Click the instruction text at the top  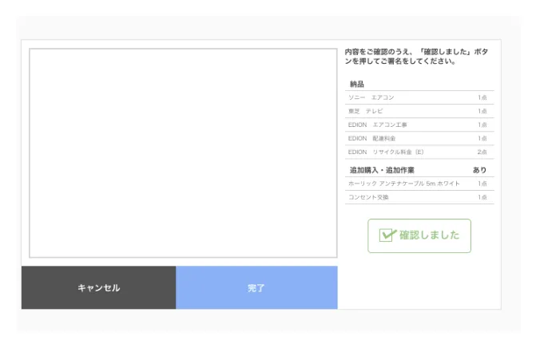click(x=415, y=57)
